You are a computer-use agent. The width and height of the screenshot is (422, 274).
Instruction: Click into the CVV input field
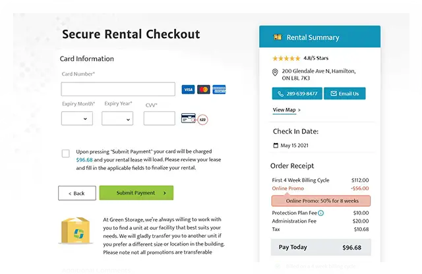coord(159,119)
